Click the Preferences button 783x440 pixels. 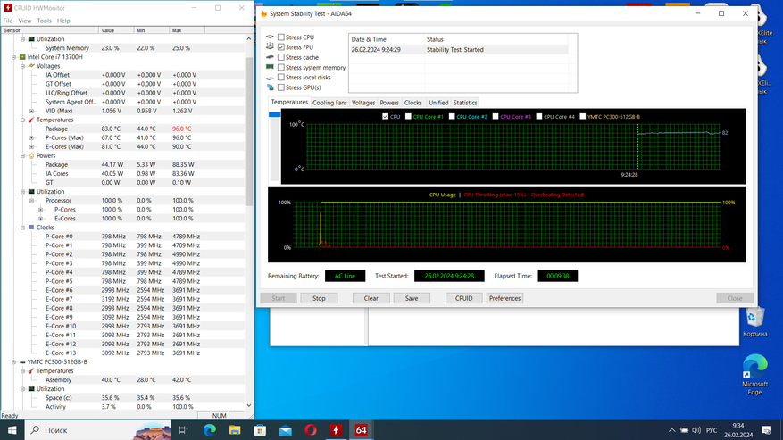504,298
